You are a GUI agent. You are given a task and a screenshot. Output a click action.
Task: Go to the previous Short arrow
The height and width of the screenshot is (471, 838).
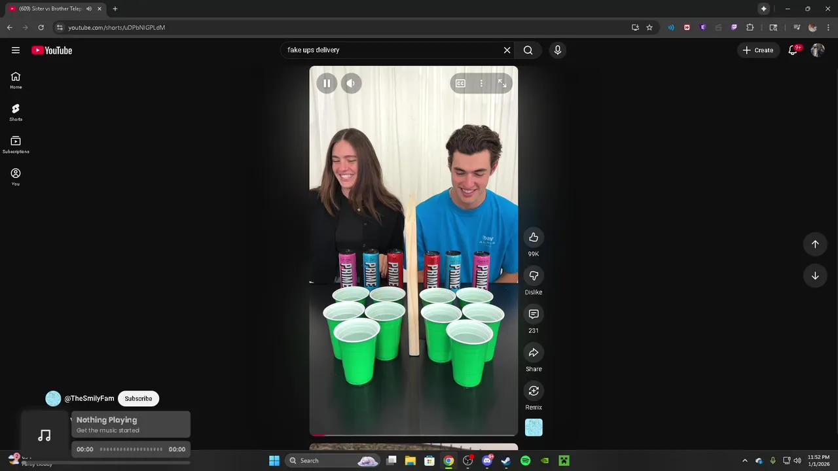click(x=815, y=244)
